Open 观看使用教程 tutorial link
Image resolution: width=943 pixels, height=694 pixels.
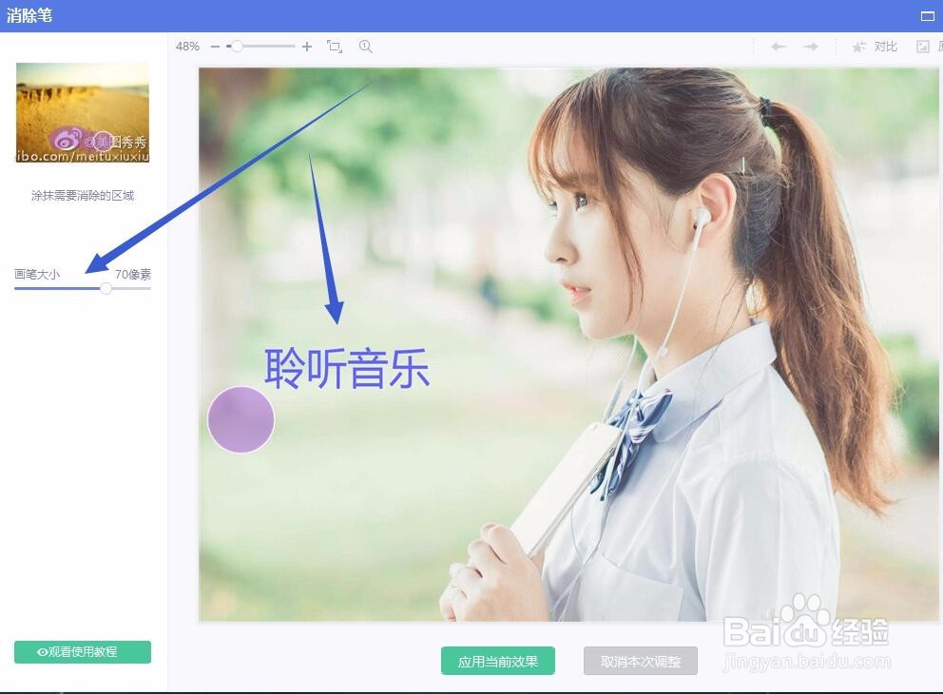click(83, 652)
